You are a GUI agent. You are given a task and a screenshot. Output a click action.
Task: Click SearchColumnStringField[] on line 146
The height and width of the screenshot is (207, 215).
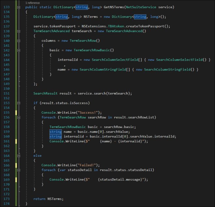[105, 70]
